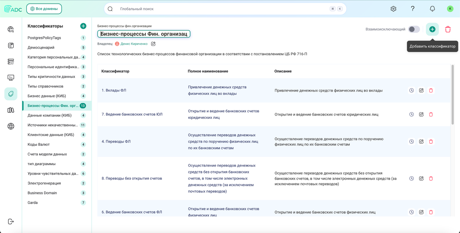Select Бизнес-процессы Фин. орг... in list

[x=57, y=106]
